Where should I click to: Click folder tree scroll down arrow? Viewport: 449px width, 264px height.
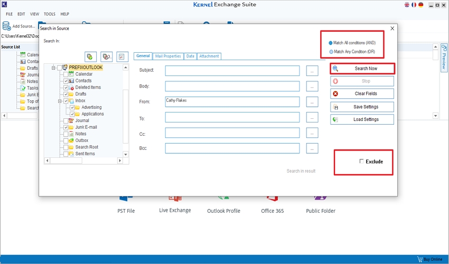(126, 154)
